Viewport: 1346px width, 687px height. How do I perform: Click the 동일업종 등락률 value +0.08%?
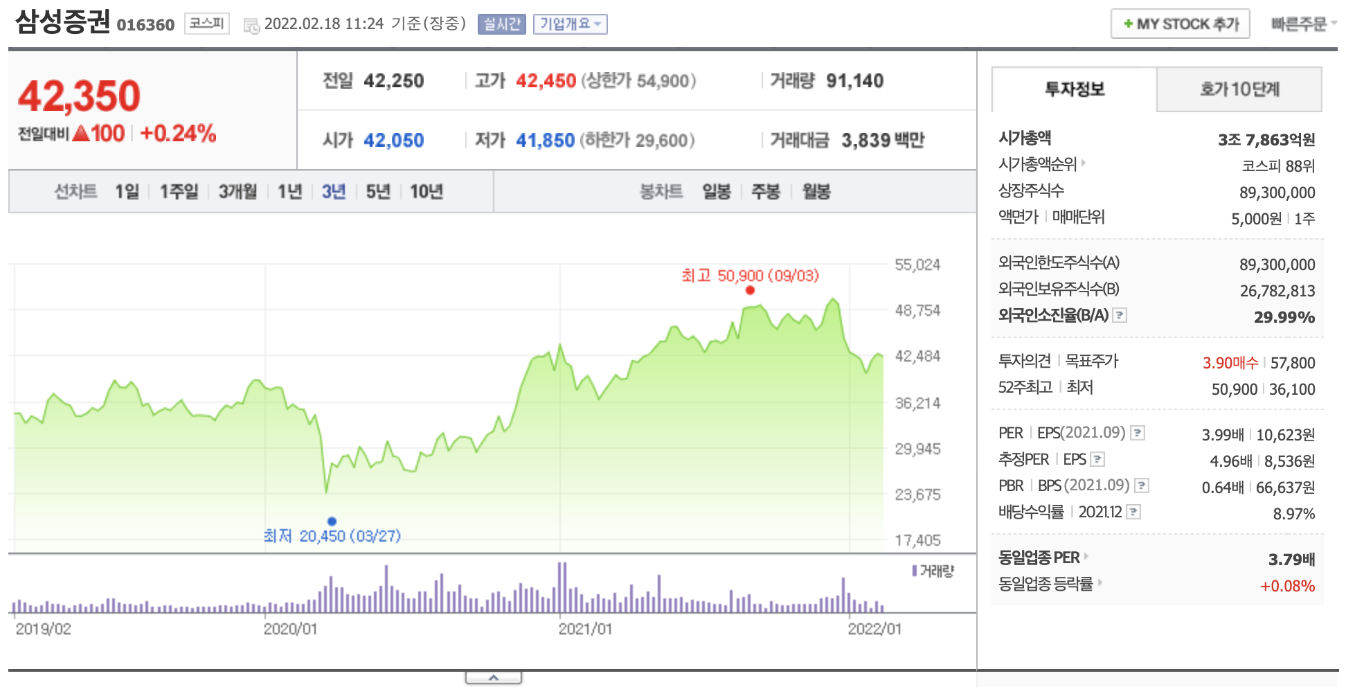tap(1287, 586)
